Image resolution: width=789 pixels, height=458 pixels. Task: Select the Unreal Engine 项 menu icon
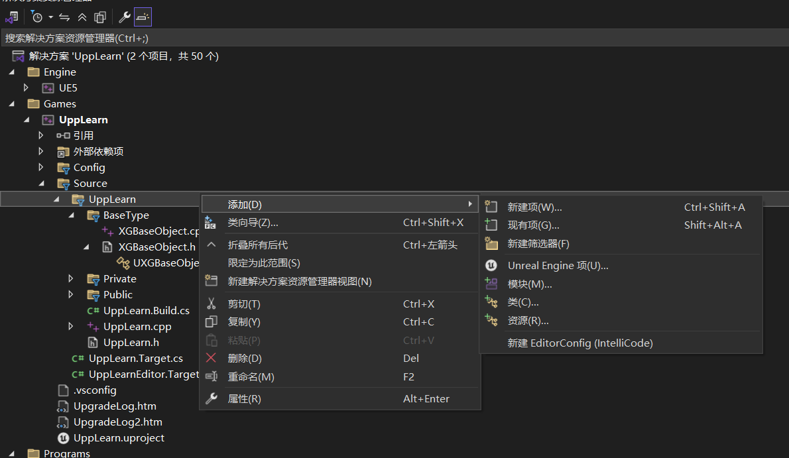pyautogui.click(x=491, y=264)
